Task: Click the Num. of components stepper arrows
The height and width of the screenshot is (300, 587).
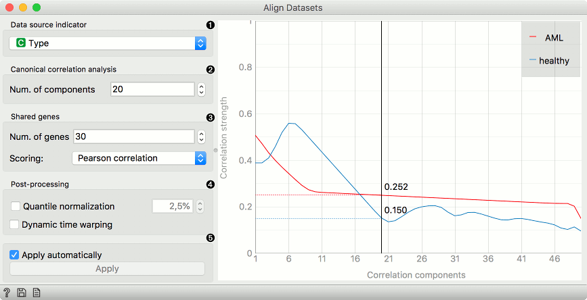Action: pyautogui.click(x=201, y=90)
